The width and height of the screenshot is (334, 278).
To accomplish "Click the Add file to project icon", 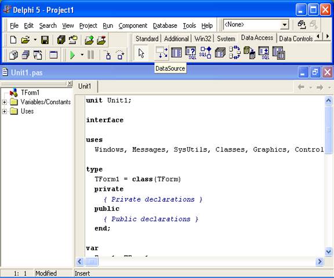I will pyautogui.click(x=89, y=40).
